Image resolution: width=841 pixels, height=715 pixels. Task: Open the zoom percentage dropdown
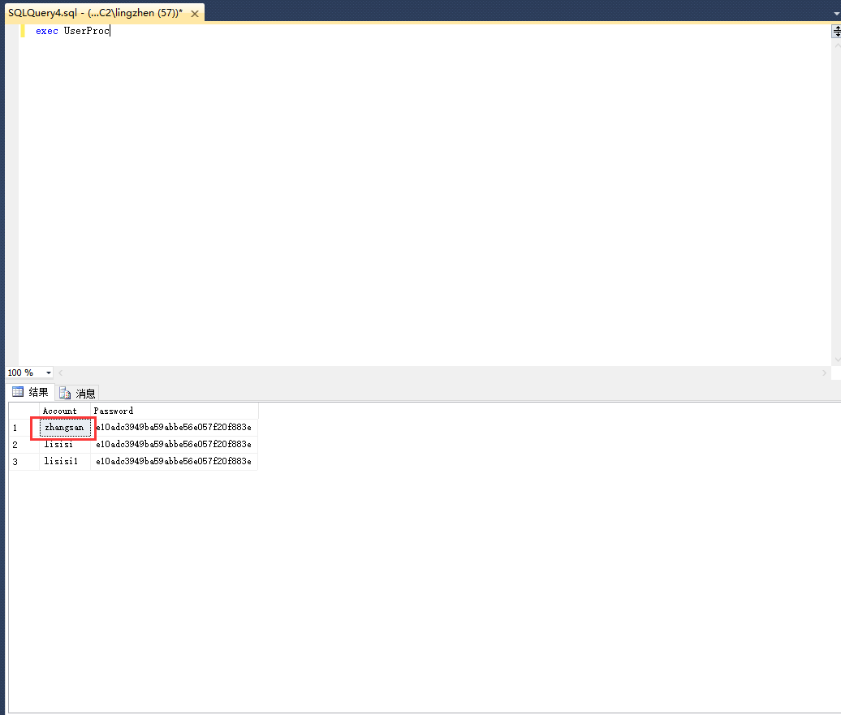[47, 373]
